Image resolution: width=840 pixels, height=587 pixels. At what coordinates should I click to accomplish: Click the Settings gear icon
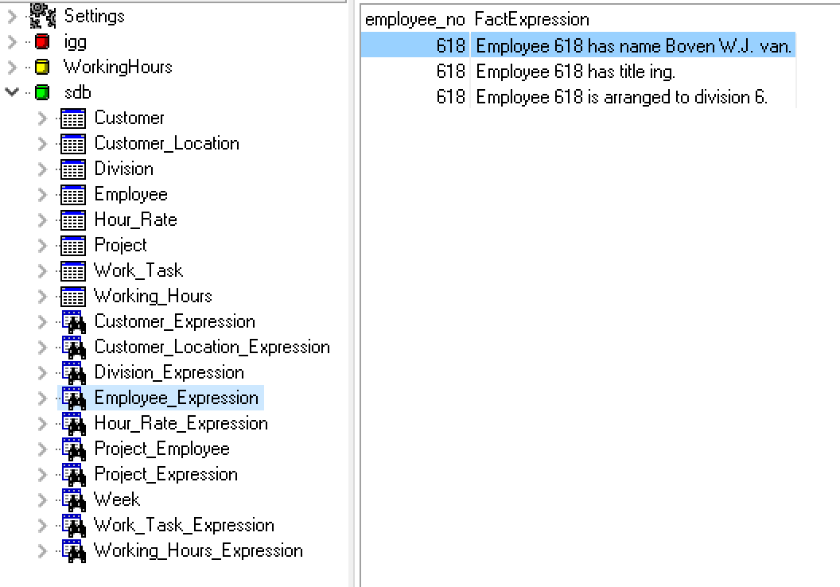coord(43,15)
